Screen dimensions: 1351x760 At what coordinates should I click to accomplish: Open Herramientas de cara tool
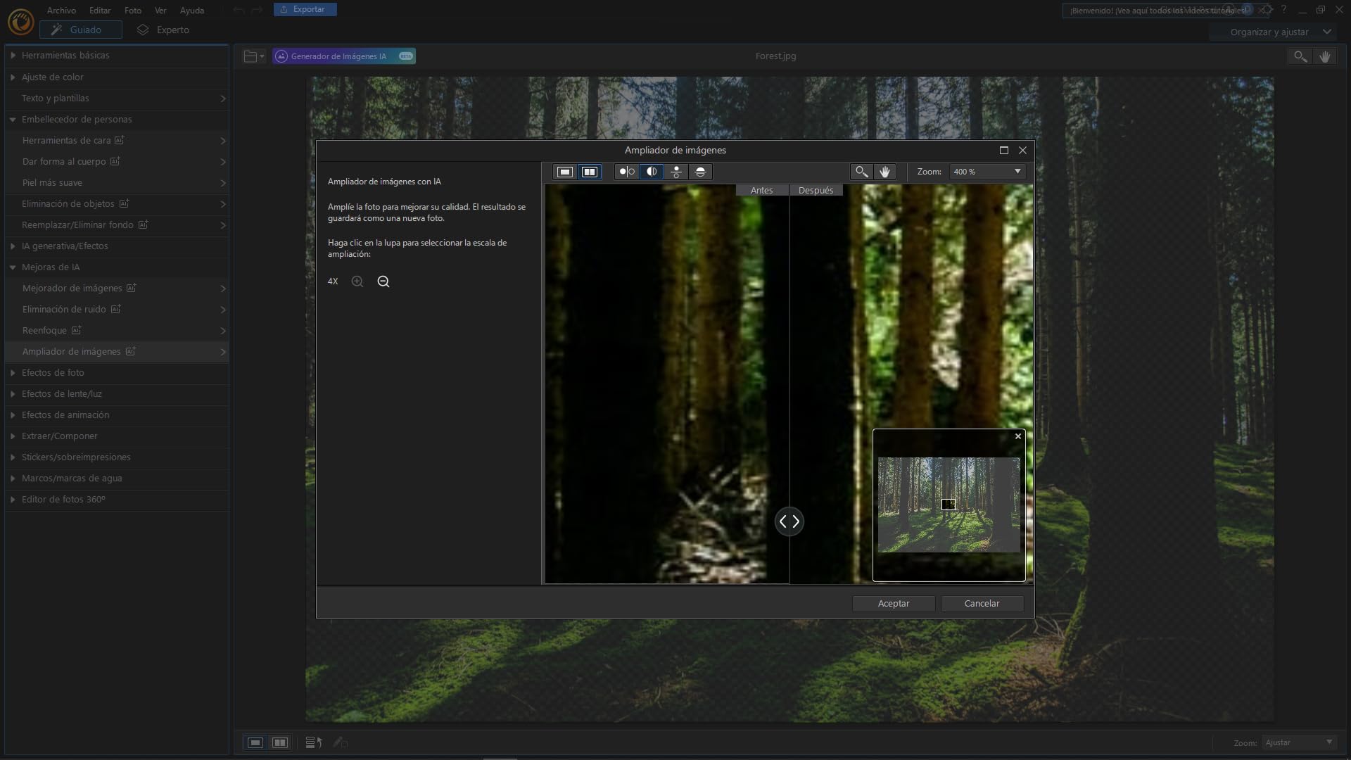(x=117, y=140)
